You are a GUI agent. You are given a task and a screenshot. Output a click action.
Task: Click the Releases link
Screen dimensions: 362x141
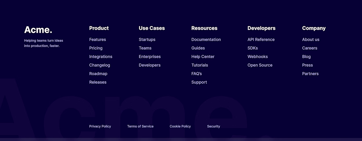pyautogui.click(x=98, y=82)
